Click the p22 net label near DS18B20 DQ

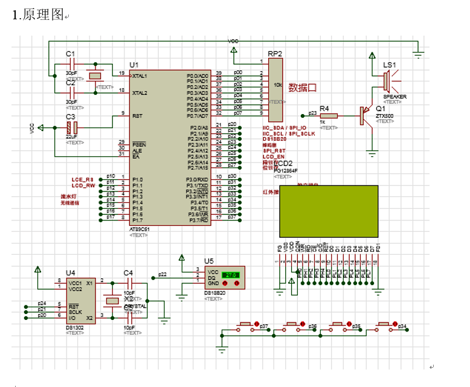click(162, 274)
